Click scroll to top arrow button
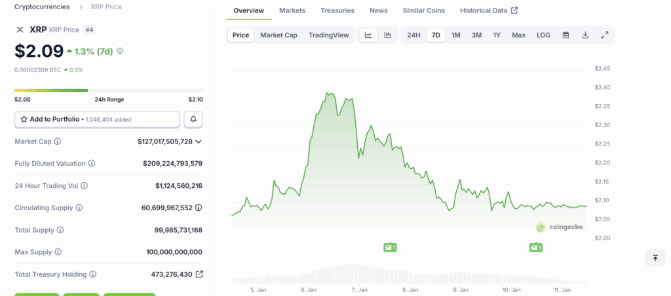This screenshot has width=671, height=296. pyautogui.click(x=655, y=258)
